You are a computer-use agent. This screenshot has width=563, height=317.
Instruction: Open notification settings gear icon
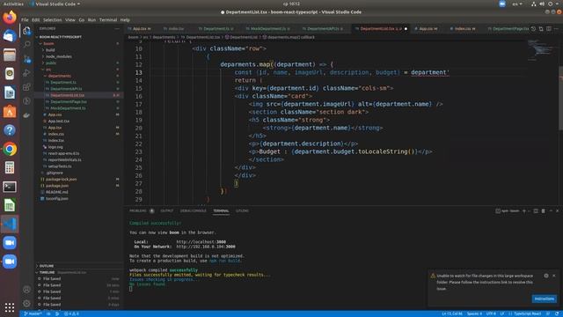[546, 276]
